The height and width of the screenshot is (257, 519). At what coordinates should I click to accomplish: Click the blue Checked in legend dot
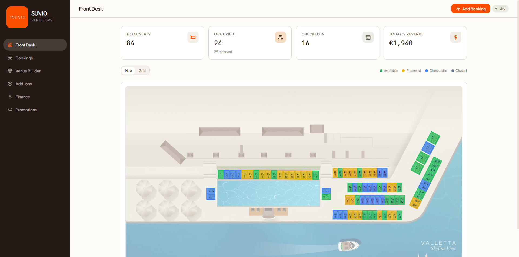(x=427, y=71)
